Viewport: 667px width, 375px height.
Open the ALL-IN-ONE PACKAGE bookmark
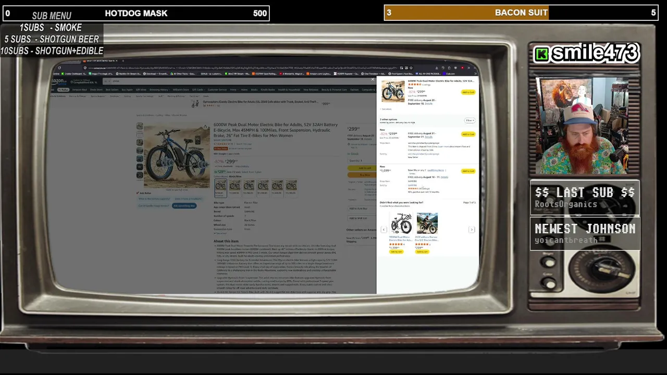click(x=429, y=74)
